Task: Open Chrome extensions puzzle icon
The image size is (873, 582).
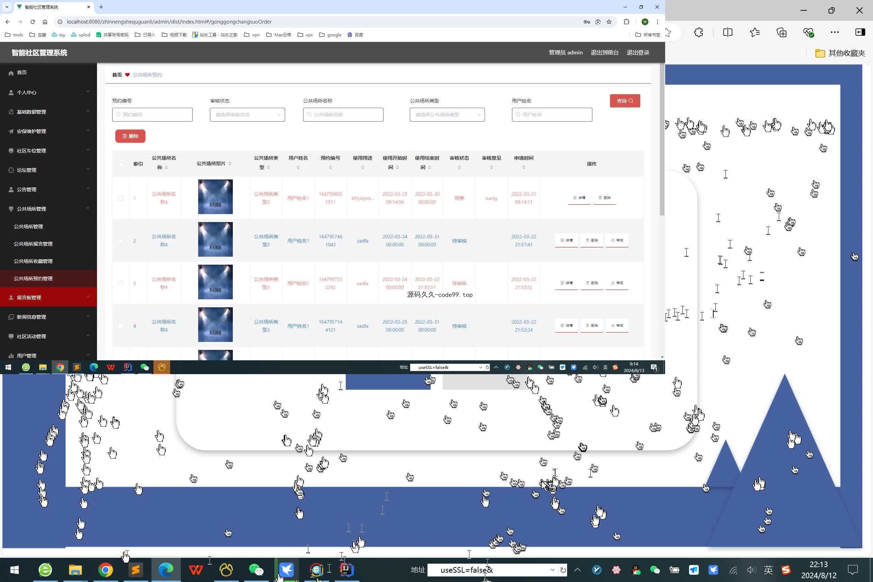Action: point(627,22)
